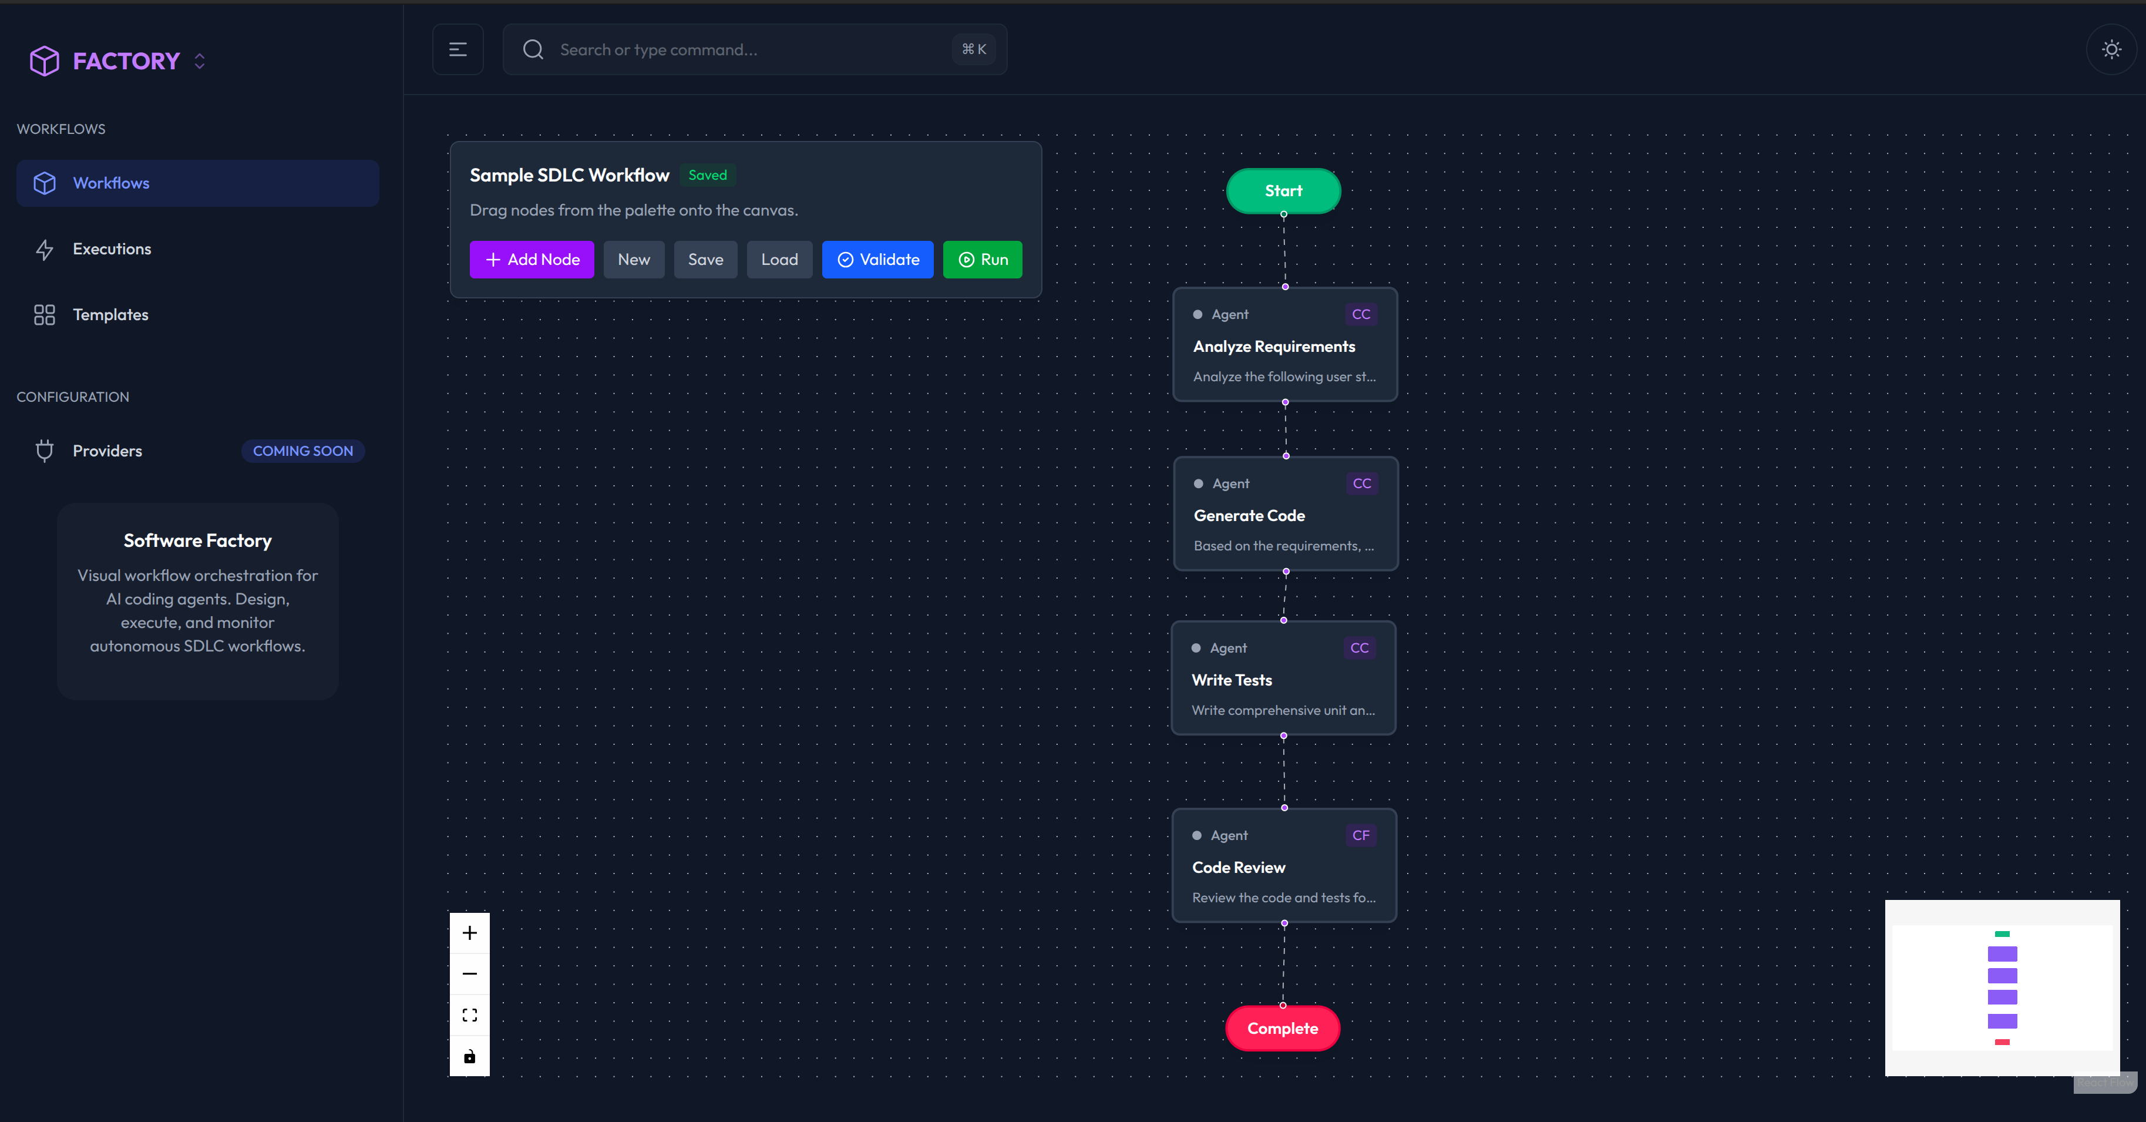Toggle canvas interactivity lock icon

click(x=470, y=1056)
